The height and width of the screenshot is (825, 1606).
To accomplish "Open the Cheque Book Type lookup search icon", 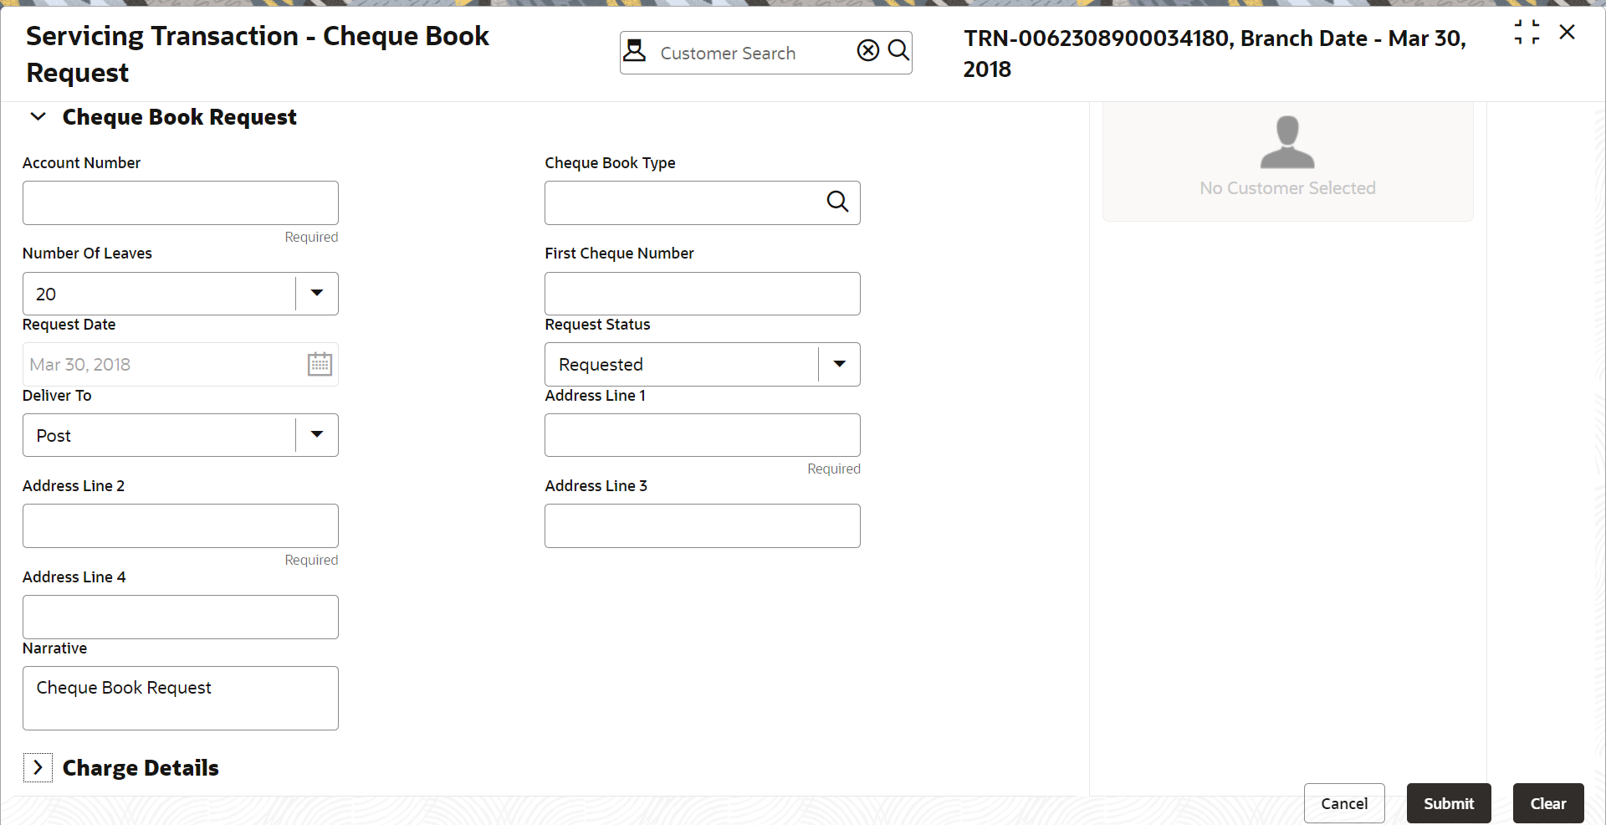I will 837,202.
